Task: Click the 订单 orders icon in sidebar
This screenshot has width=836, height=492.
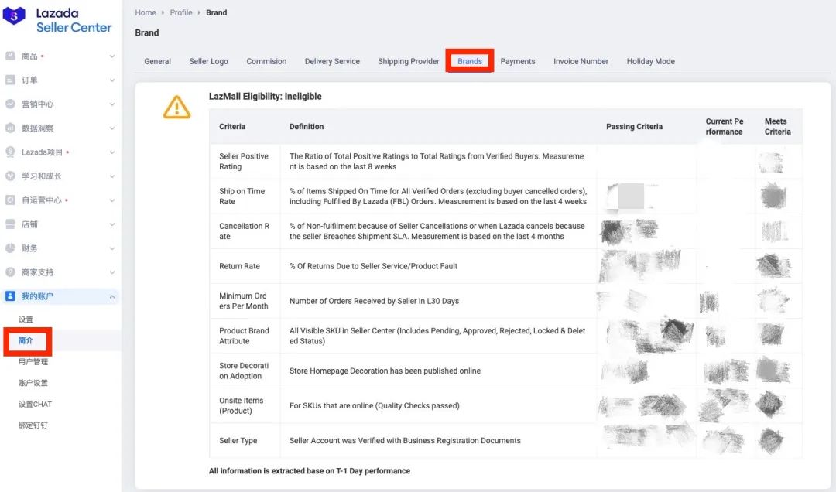Action: (11, 80)
